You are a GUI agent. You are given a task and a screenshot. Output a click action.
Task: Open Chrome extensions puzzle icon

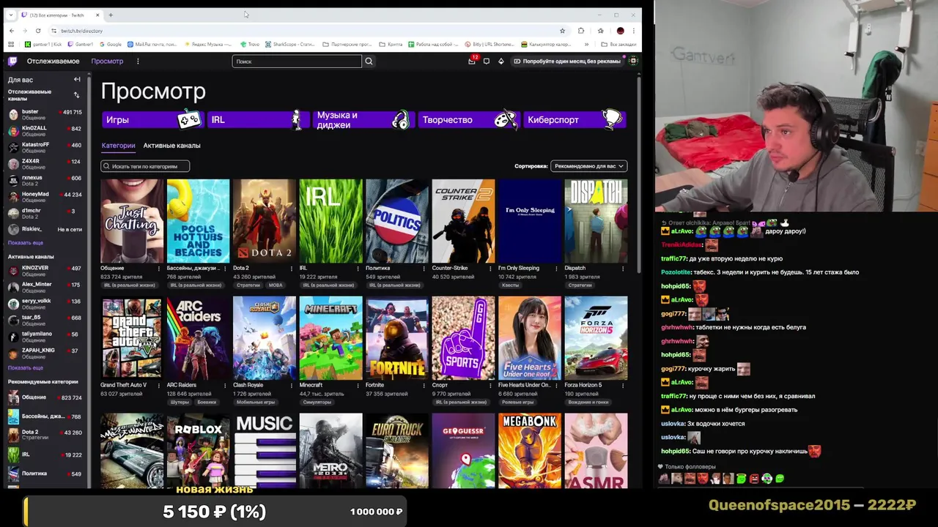[x=581, y=31]
